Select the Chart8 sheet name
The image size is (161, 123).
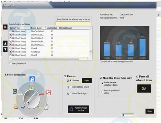tap(34, 55)
